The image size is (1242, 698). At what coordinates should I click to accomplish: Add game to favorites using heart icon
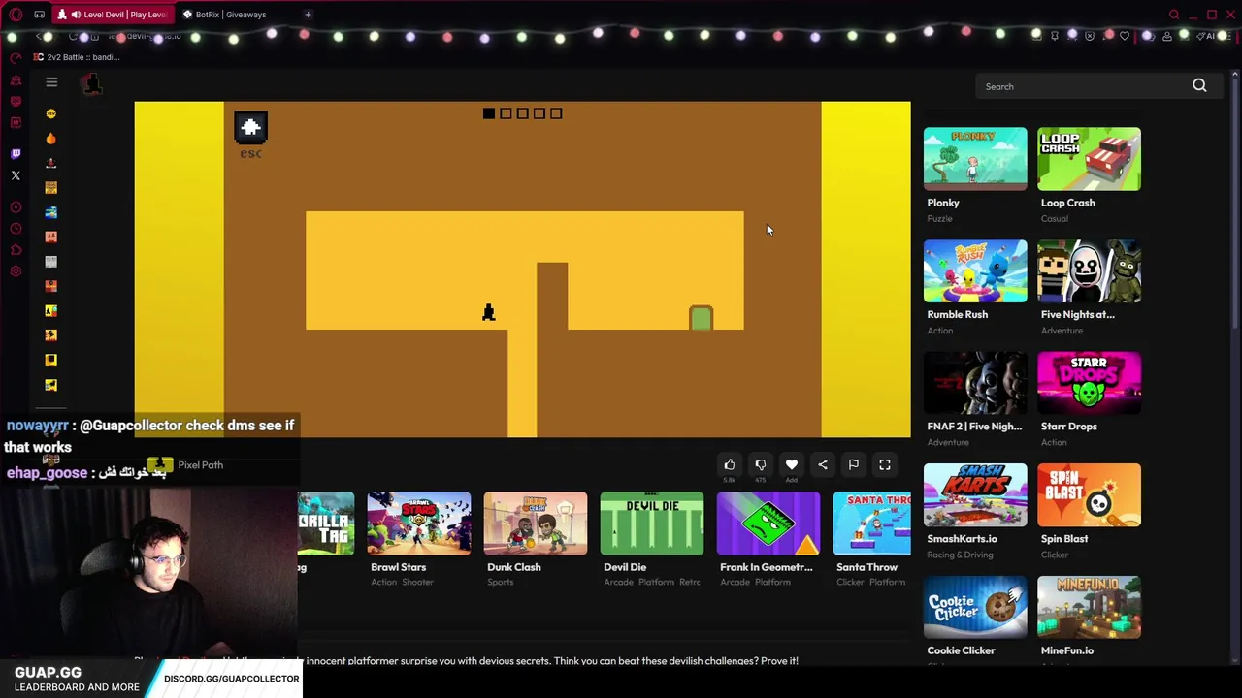792,464
